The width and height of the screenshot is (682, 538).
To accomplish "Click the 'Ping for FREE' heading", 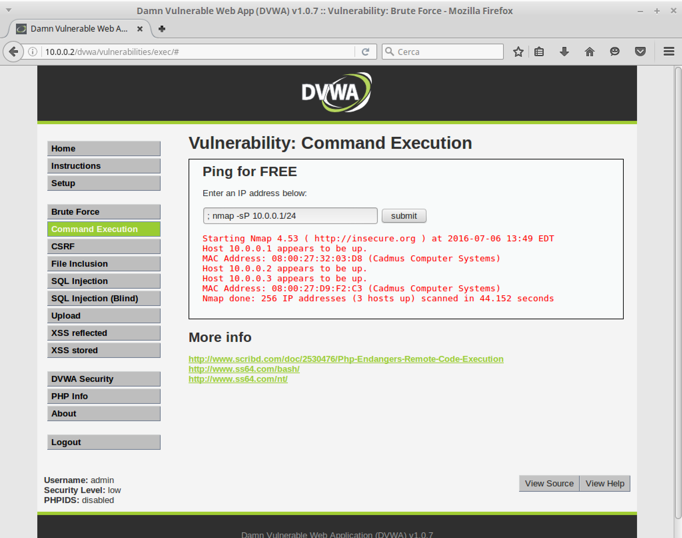I will (x=250, y=171).
